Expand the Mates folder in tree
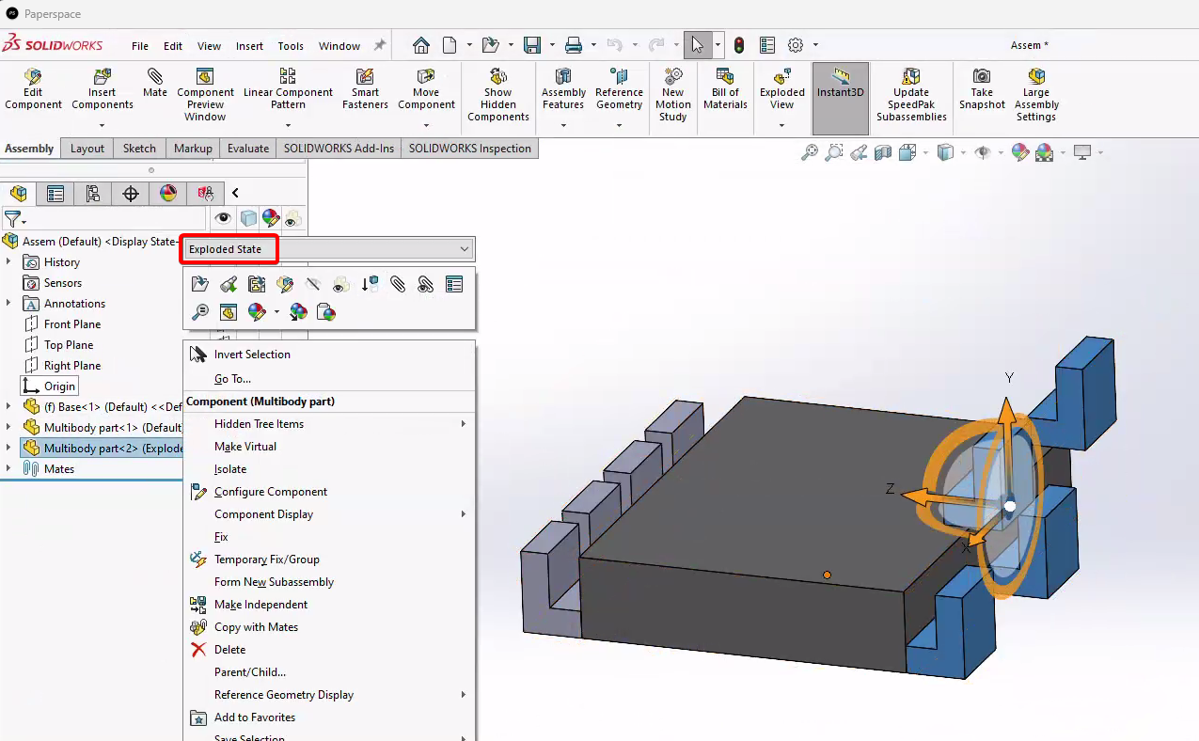The width and height of the screenshot is (1199, 741). (8, 469)
